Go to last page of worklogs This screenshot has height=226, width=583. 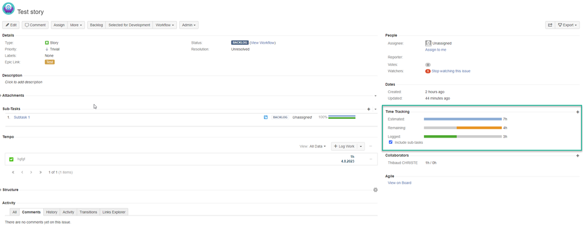[x=40, y=172]
